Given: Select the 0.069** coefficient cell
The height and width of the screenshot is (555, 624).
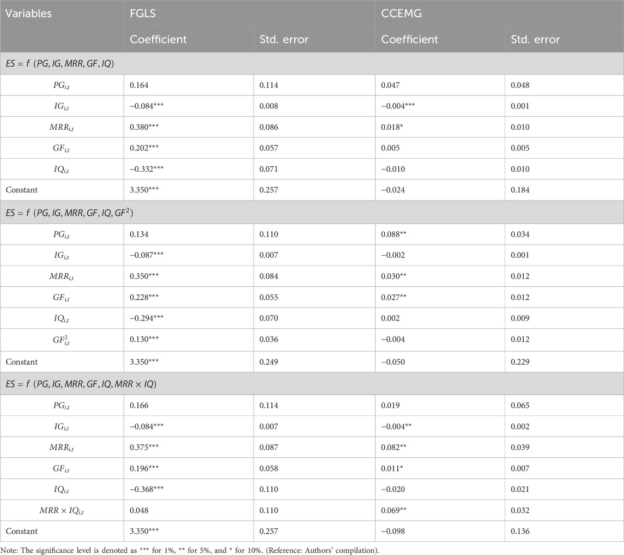Looking at the screenshot, I should point(395,511).
